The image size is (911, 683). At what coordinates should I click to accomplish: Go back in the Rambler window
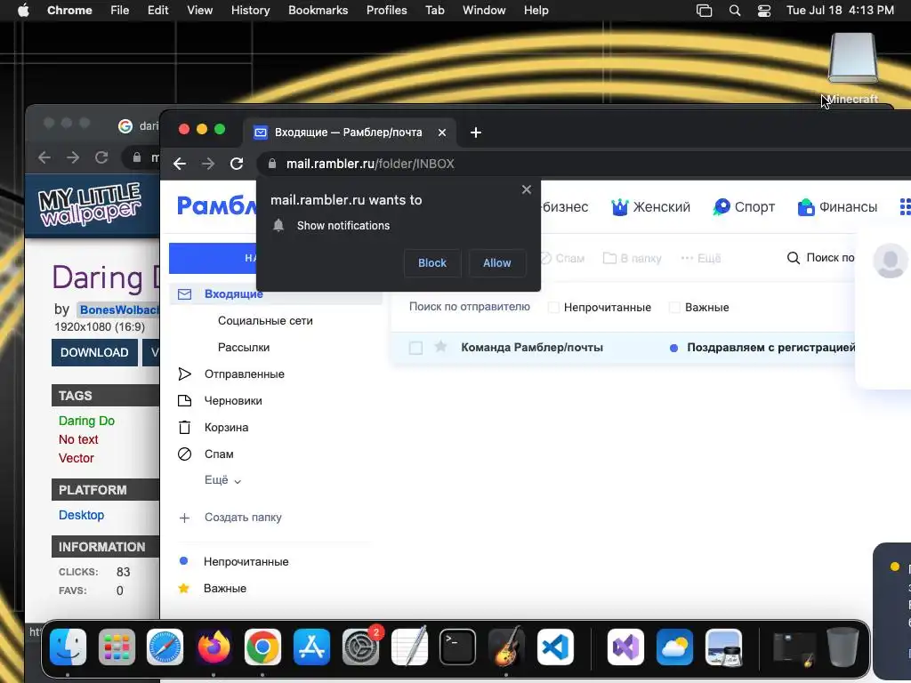pyautogui.click(x=180, y=164)
